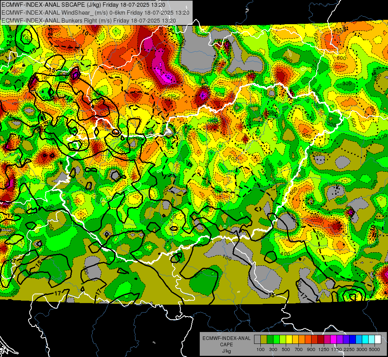
Task: Pick the bright green legend swatch
Action: (276, 340)
